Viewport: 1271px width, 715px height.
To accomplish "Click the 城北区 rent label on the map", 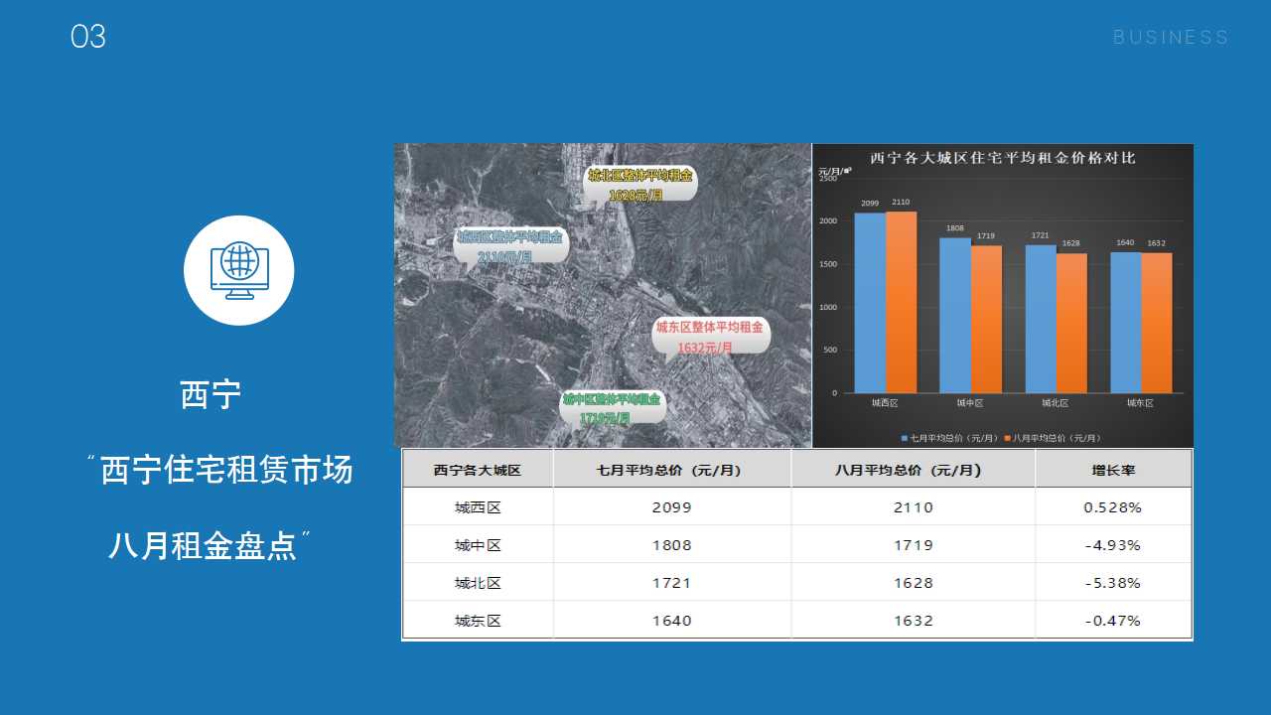I will click(638, 185).
